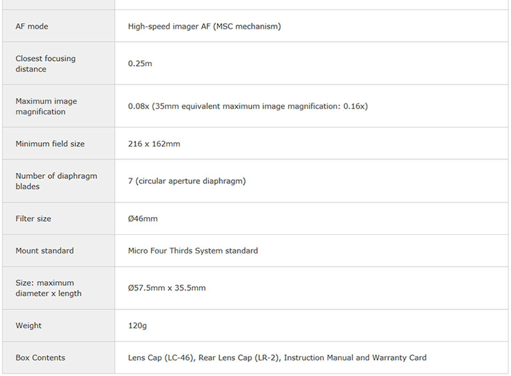Click the 216 x 162mm value

click(154, 144)
